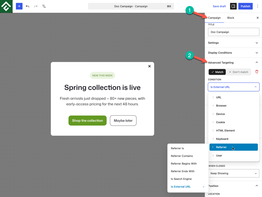262x197 pixels.
Task: Click the redo arrow icon
Action: (36, 6)
